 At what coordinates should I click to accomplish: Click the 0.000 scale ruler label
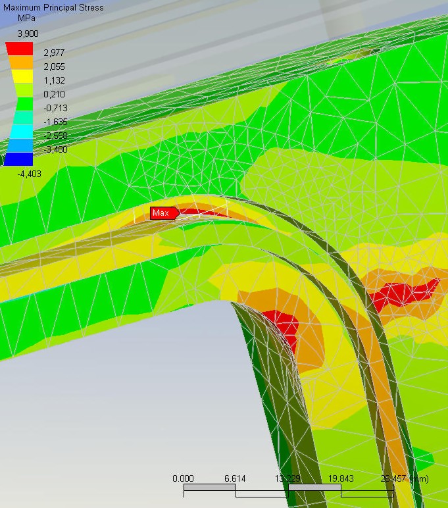tap(183, 478)
